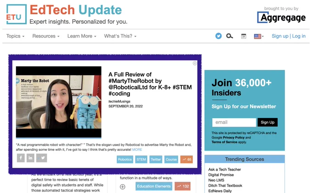Click the MORE link after the excerpt
The image size is (312, 193).
click(137, 149)
